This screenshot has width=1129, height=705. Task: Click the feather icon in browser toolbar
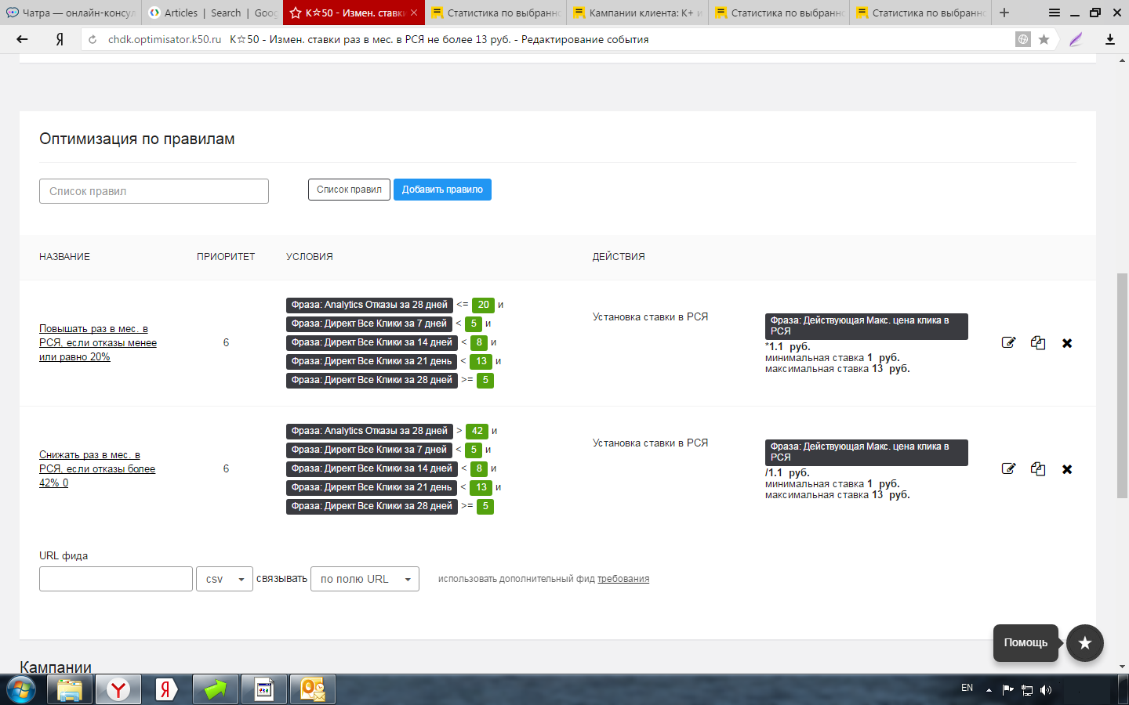(x=1076, y=39)
